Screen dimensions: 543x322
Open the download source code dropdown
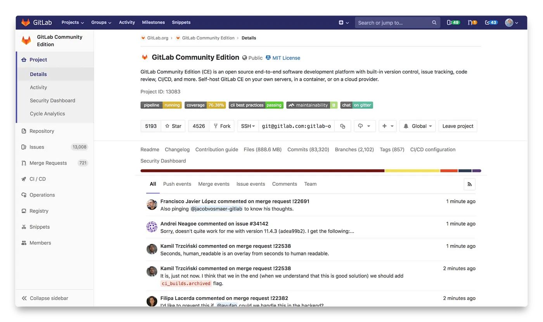point(365,126)
